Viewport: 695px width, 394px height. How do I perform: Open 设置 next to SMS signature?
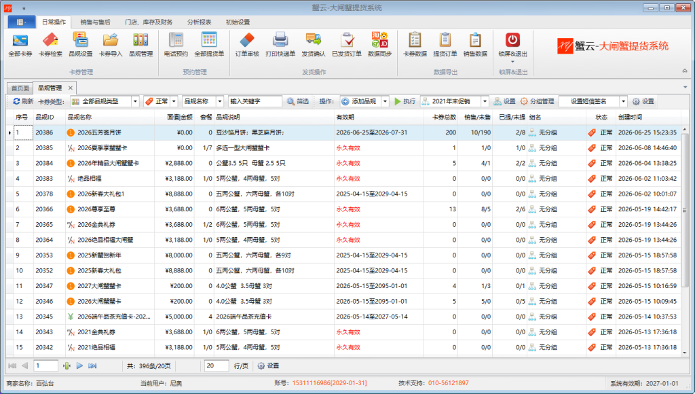tap(643, 102)
